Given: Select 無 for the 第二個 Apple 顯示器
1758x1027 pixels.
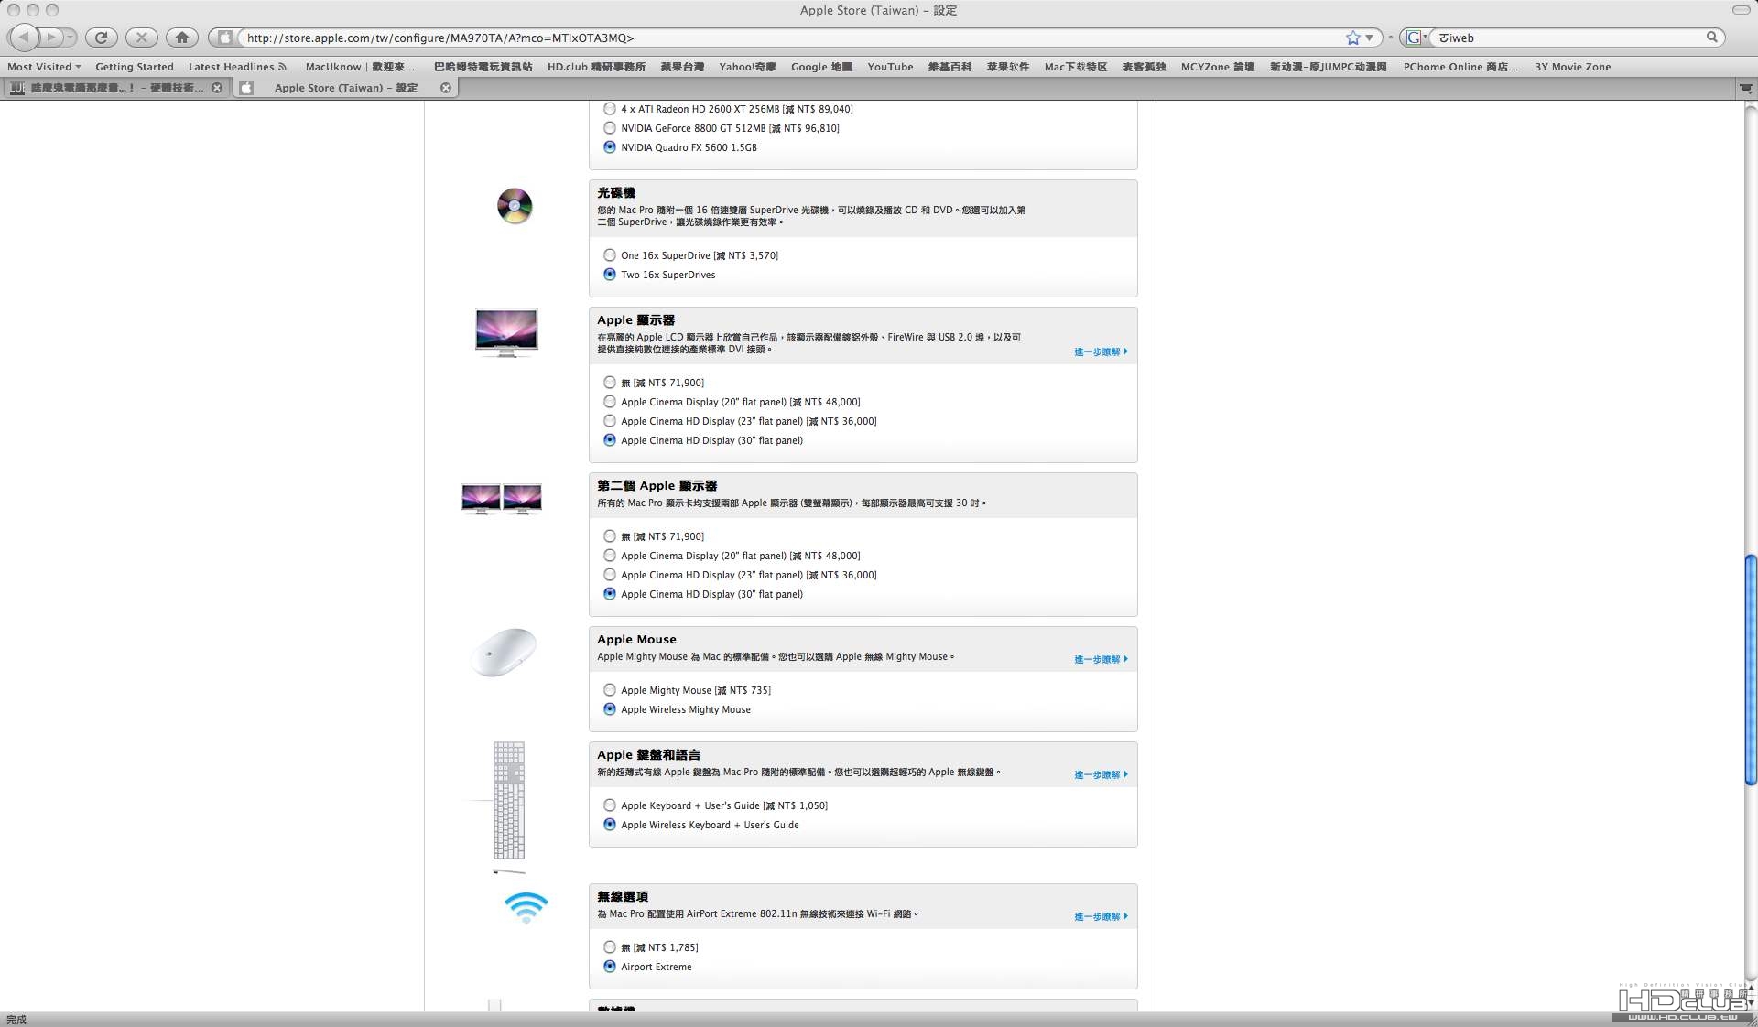Looking at the screenshot, I should point(609,536).
